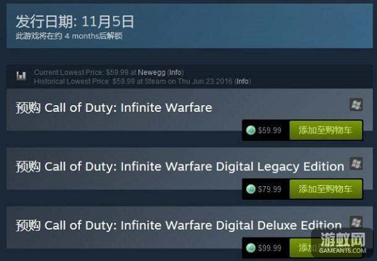The height and width of the screenshot is (261, 377).
Task: Open the Newegg lowest price link
Action: tap(151, 72)
